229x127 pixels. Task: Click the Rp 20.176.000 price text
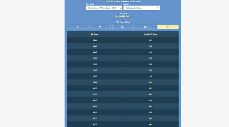pyautogui.click(x=123, y=17)
